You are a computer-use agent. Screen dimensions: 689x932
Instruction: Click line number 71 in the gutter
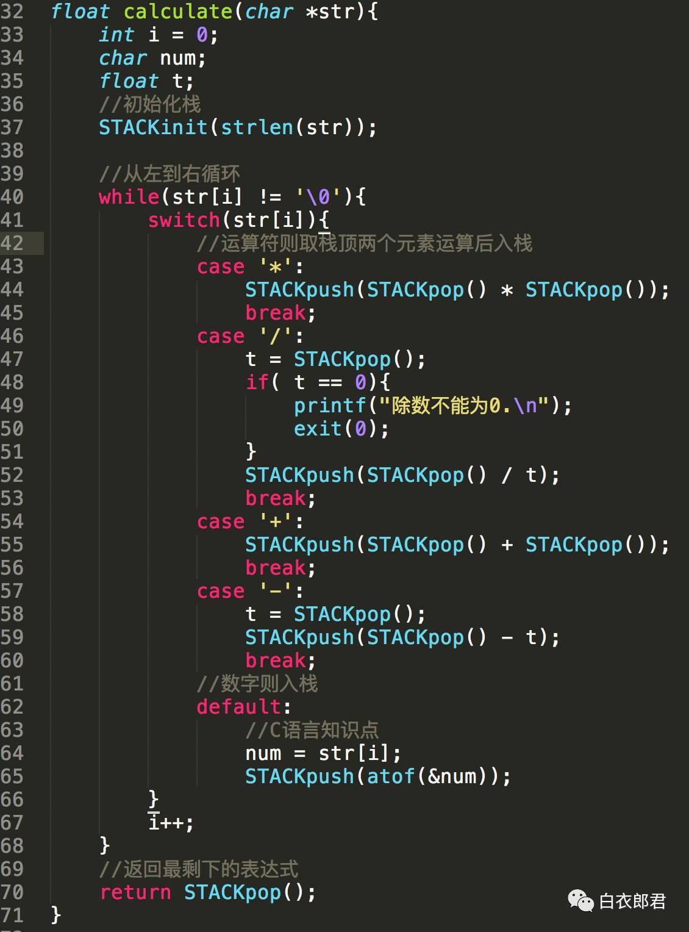click(12, 916)
